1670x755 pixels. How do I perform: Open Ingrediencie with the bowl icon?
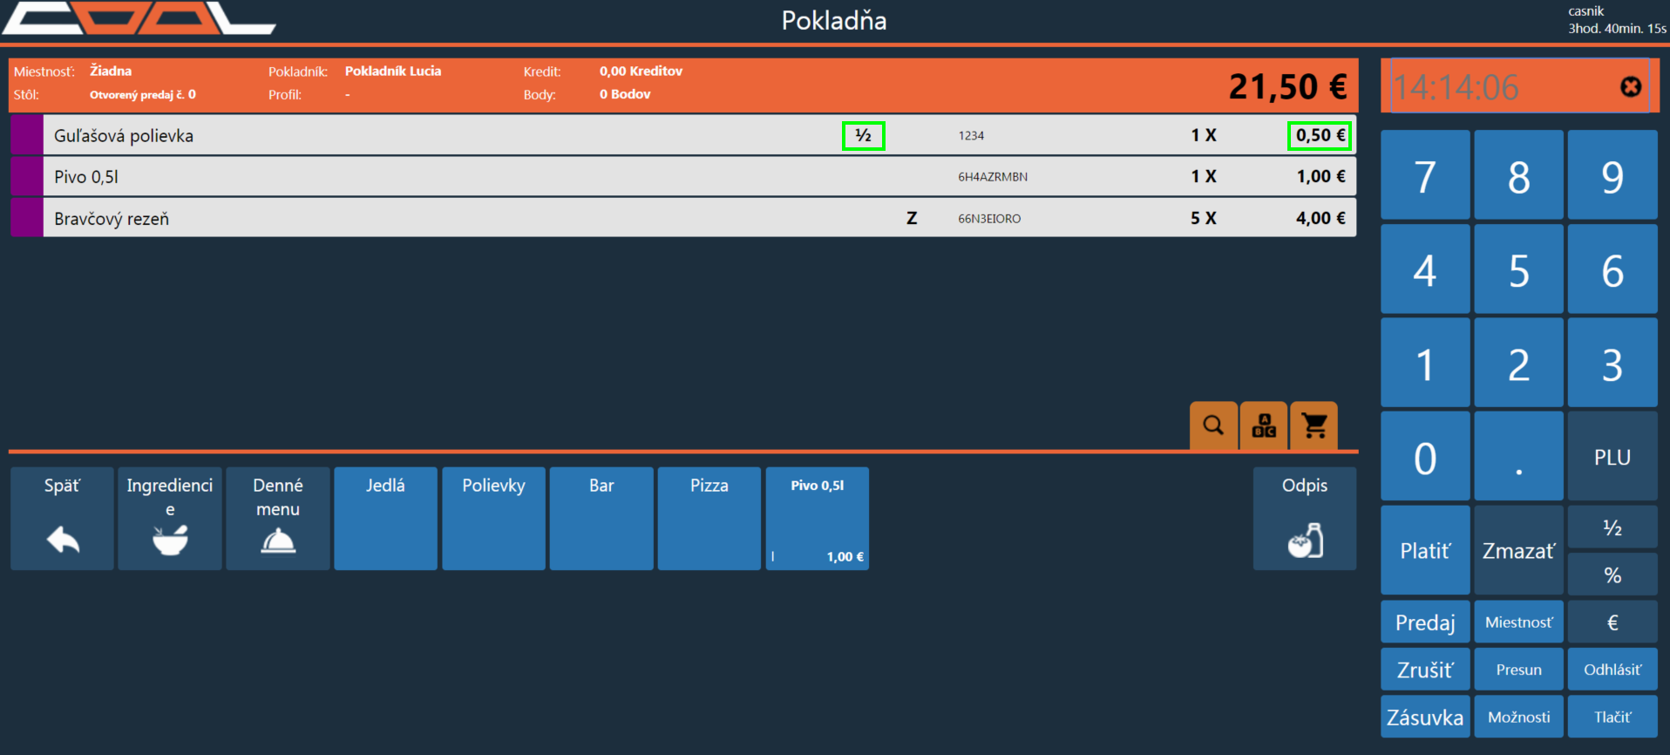170,519
